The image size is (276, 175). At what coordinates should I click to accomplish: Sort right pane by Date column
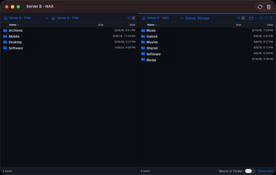pos(270,25)
